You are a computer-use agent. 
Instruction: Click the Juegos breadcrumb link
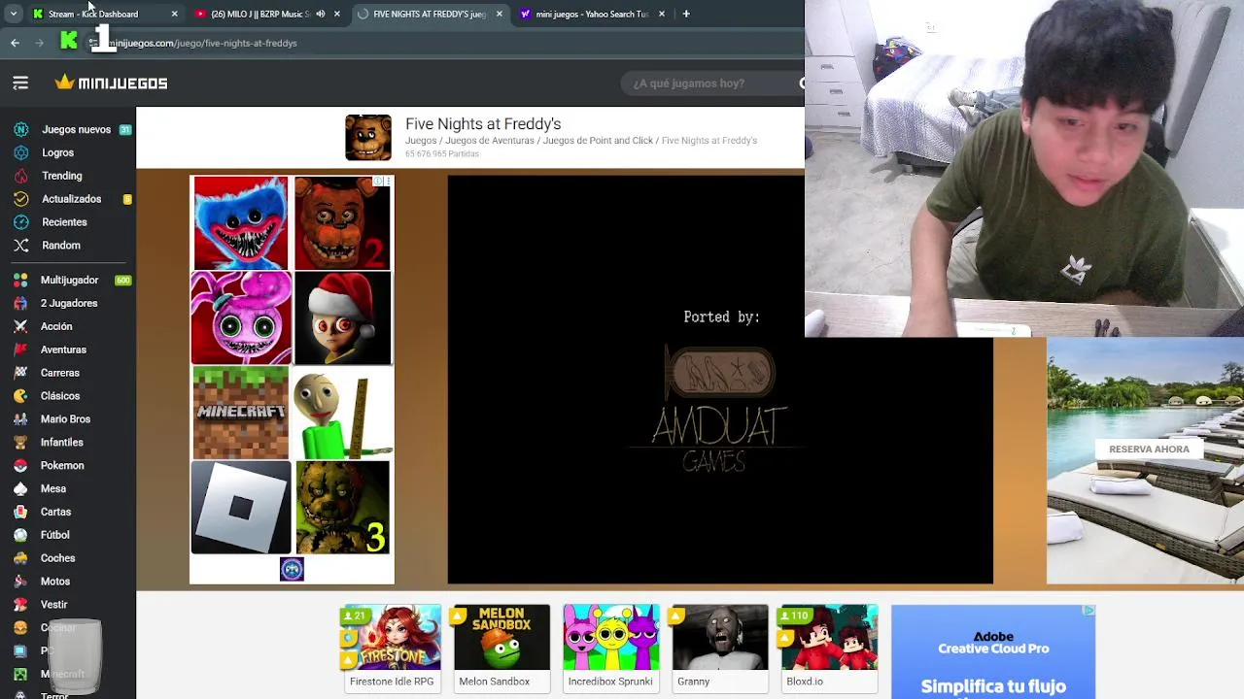(x=421, y=141)
